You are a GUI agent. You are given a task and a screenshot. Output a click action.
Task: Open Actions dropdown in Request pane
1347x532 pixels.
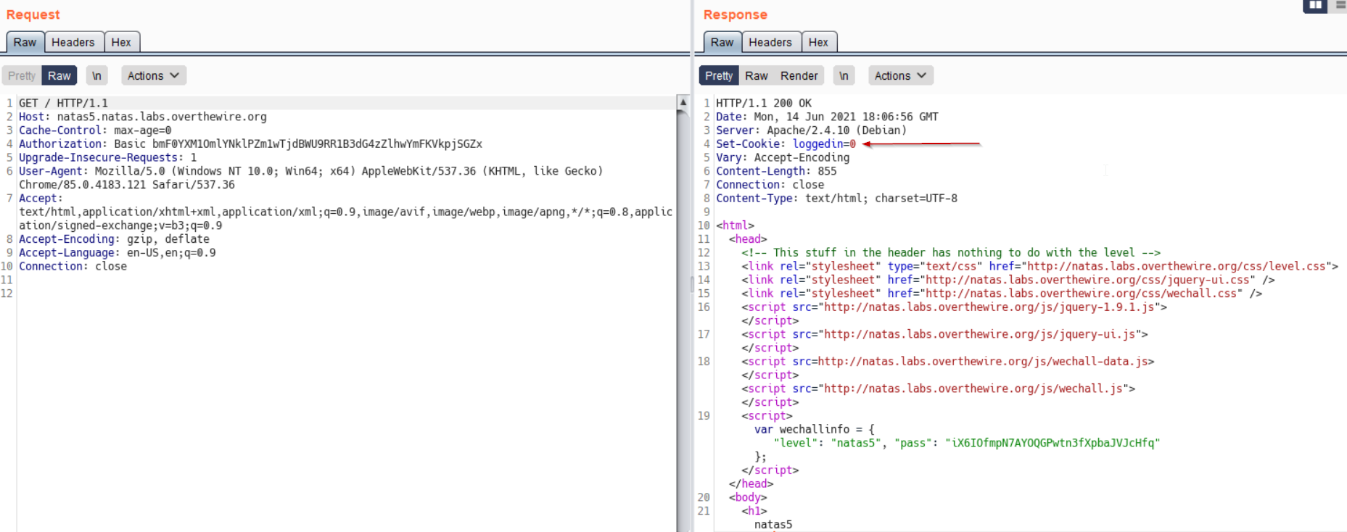pyautogui.click(x=154, y=75)
